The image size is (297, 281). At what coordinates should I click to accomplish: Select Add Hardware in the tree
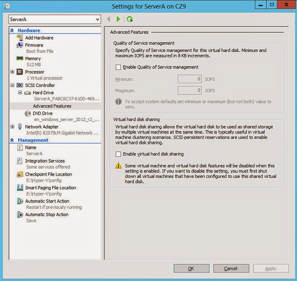coord(39,38)
